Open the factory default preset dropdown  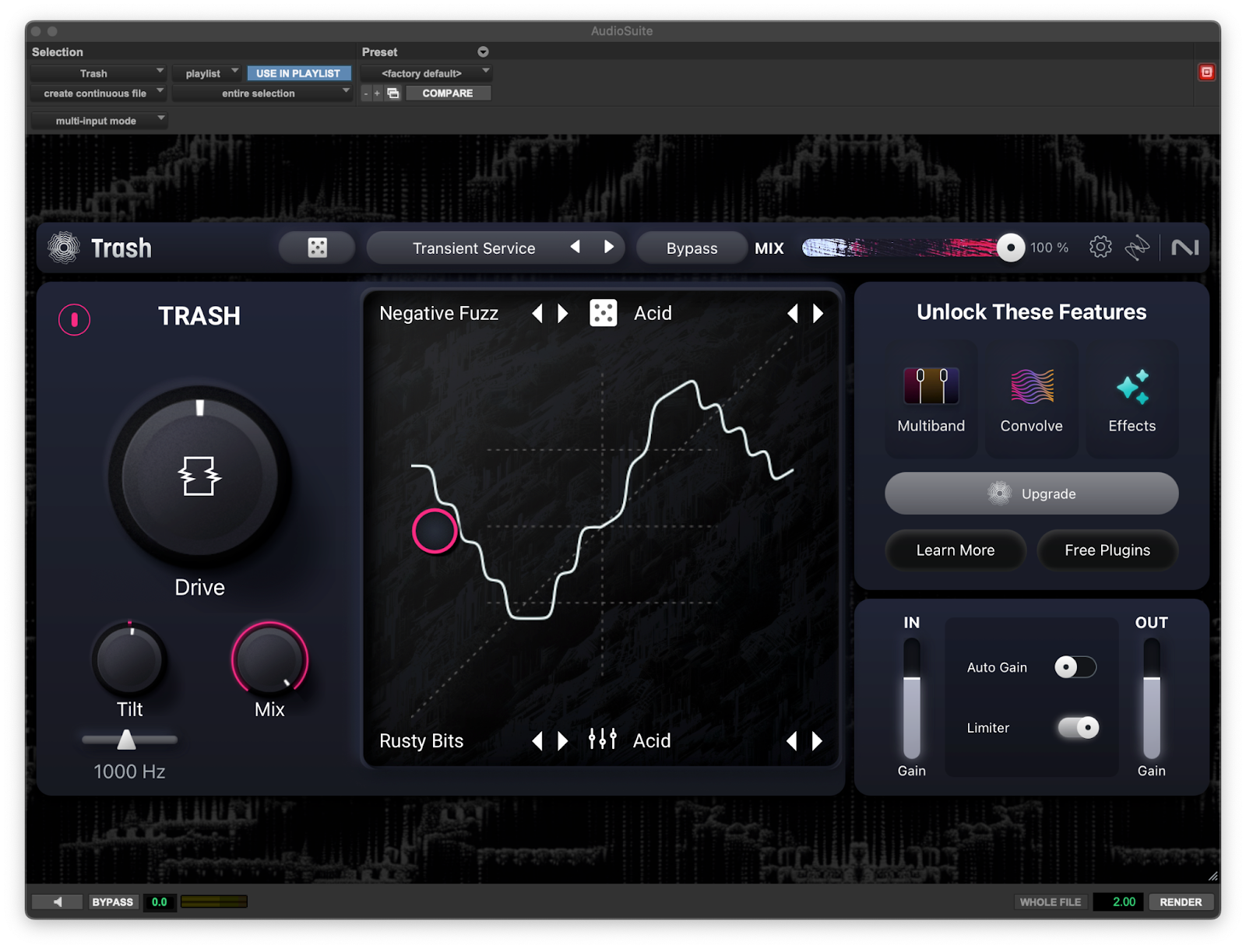(x=426, y=73)
